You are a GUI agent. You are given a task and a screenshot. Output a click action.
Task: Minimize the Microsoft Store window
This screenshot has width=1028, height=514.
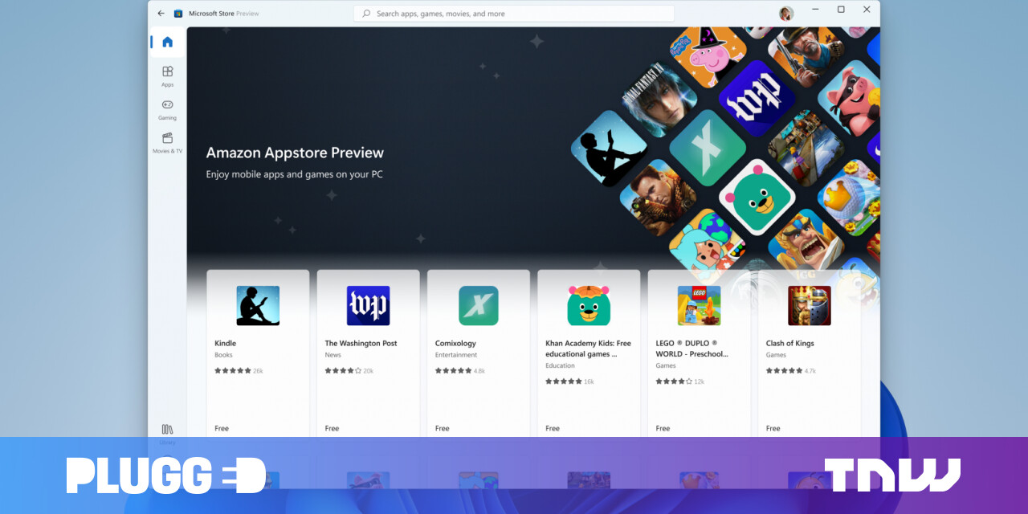815,10
